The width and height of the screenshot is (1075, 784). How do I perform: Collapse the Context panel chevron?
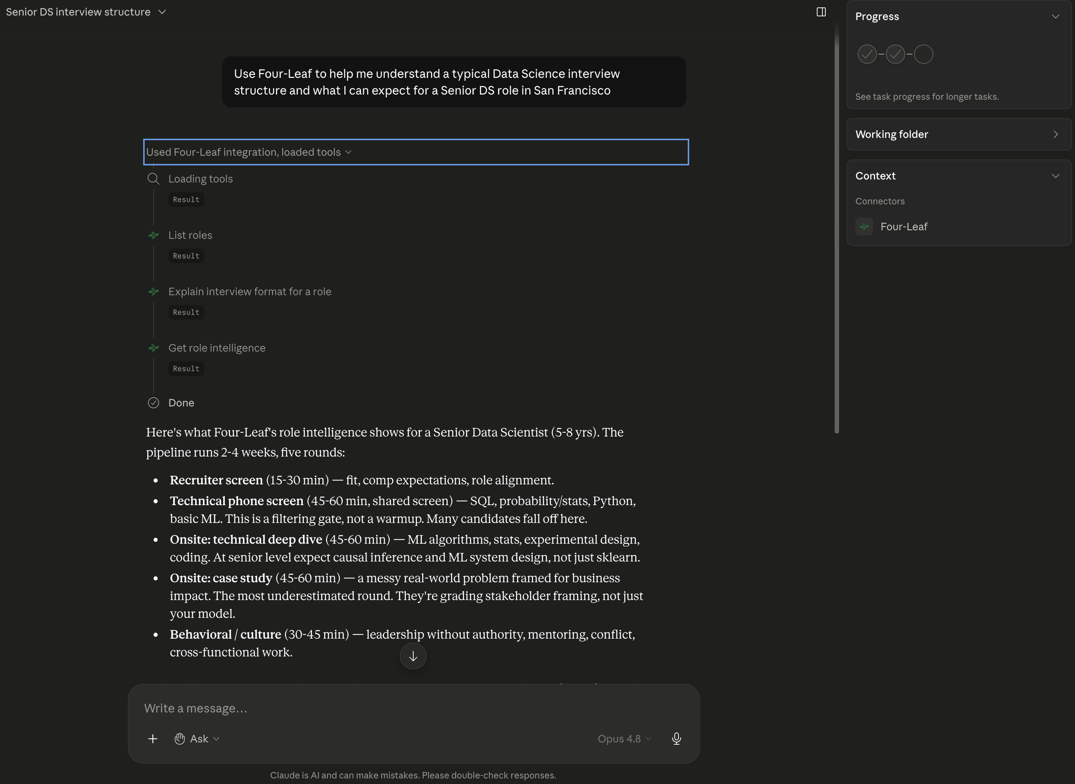coord(1056,176)
